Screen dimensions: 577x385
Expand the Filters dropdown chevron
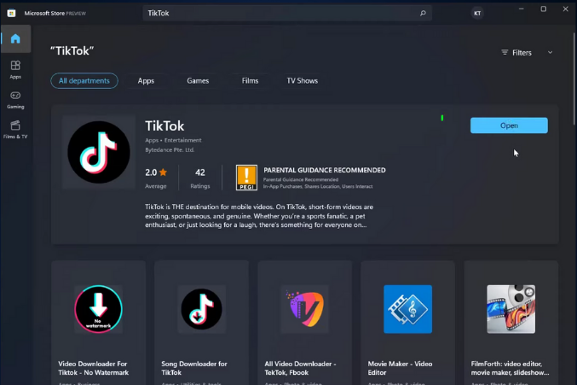click(x=550, y=52)
